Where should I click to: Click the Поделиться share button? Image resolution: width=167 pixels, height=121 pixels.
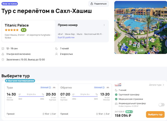99,4
